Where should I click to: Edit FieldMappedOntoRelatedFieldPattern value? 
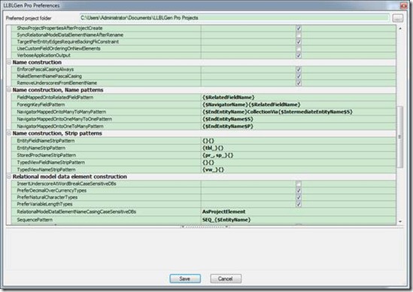click(x=299, y=97)
